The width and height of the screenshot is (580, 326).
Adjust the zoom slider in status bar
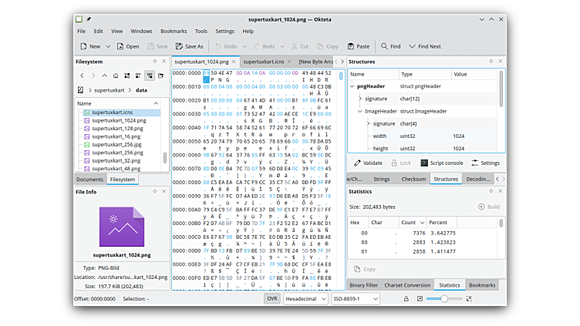click(x=445, y=298)
